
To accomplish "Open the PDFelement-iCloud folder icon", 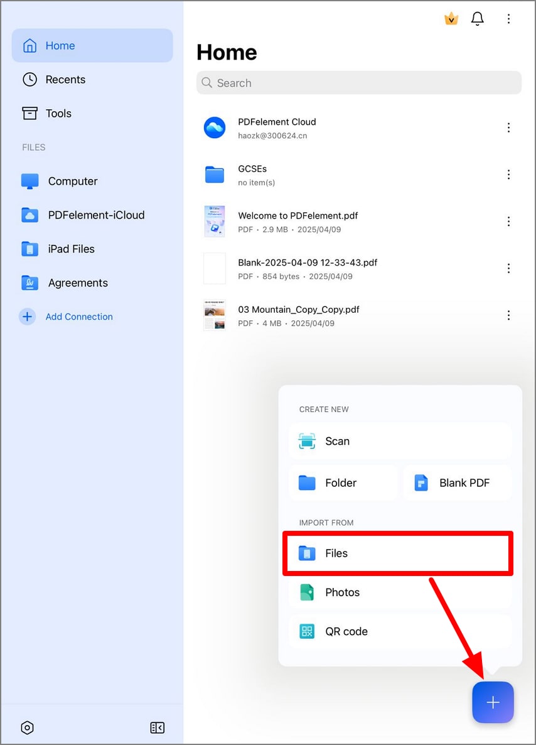I will point(30,215).
